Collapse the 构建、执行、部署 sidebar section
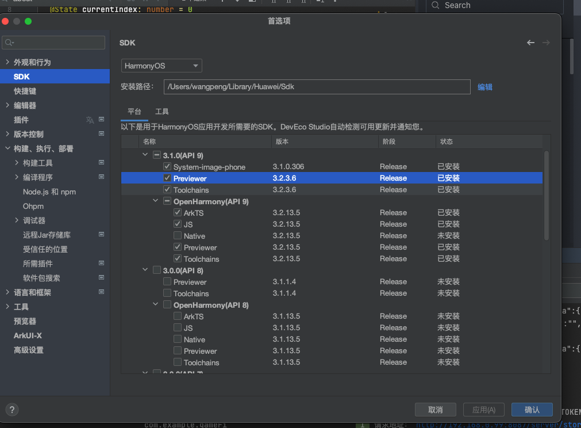This screenshot has width=581, height=428. (7, 148)
